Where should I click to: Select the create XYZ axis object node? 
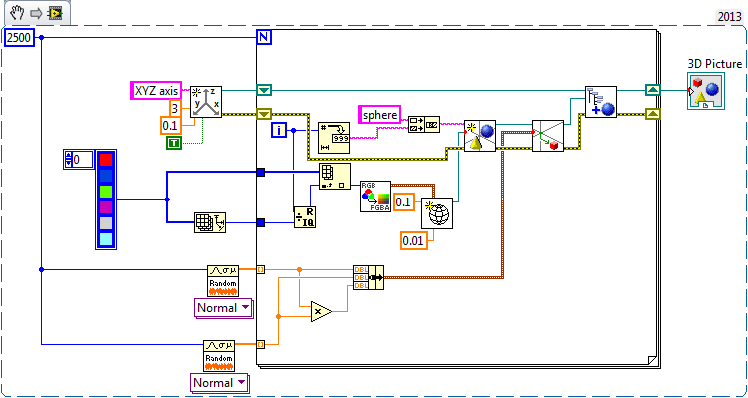pyautogui.click(x=206, y=102)
